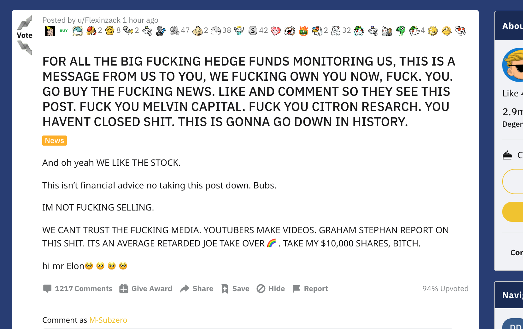Click the buff Doge award icon
The height and width of the screenshot is (329, 523).
coord(198,31)
